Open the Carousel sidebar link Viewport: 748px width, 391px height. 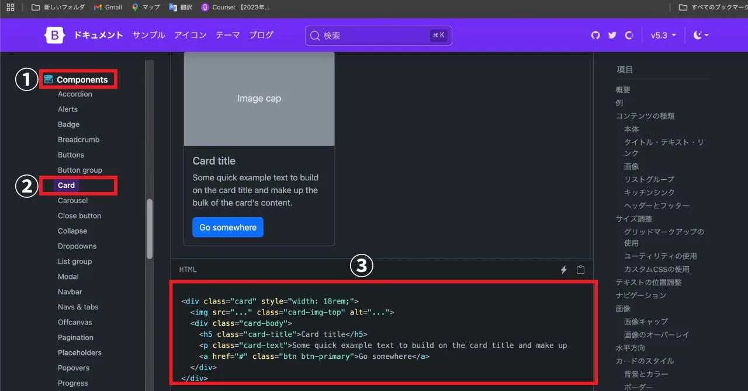tap(72, 200)
